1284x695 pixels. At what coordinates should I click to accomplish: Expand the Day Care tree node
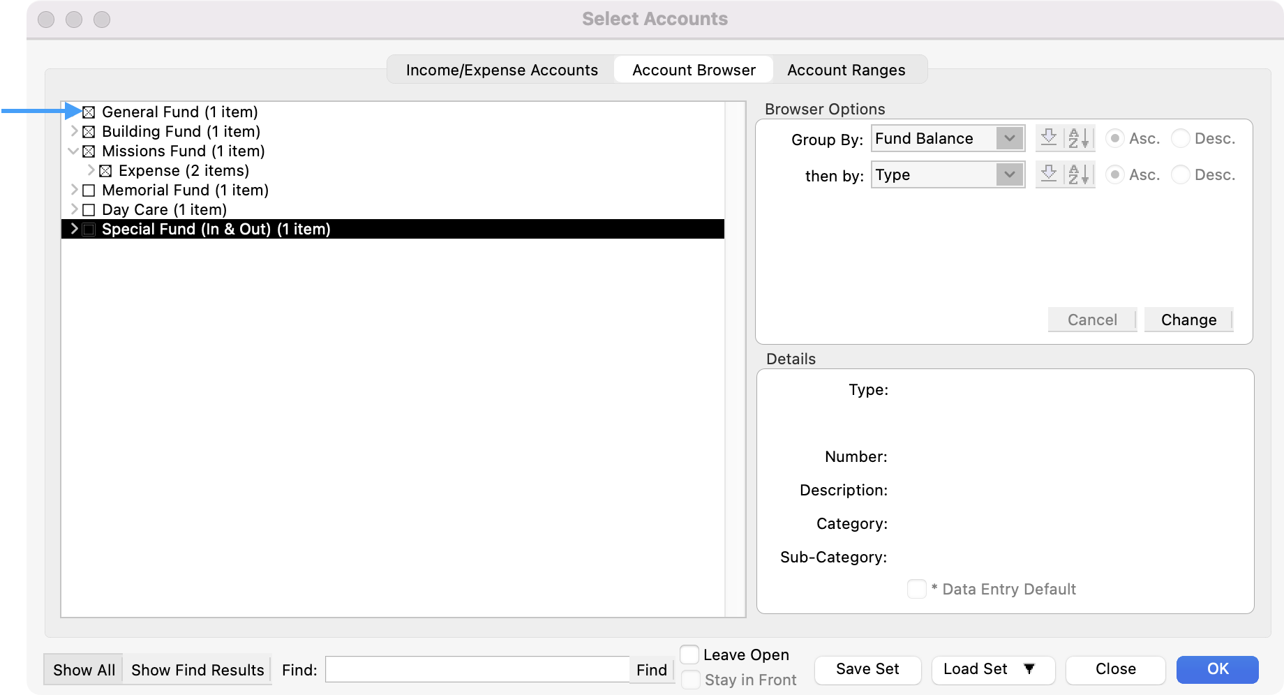[x=73, y=209]
